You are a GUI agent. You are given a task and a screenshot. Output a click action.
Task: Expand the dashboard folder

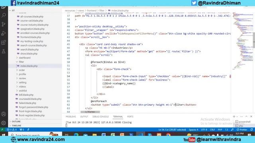pos(24,58)
